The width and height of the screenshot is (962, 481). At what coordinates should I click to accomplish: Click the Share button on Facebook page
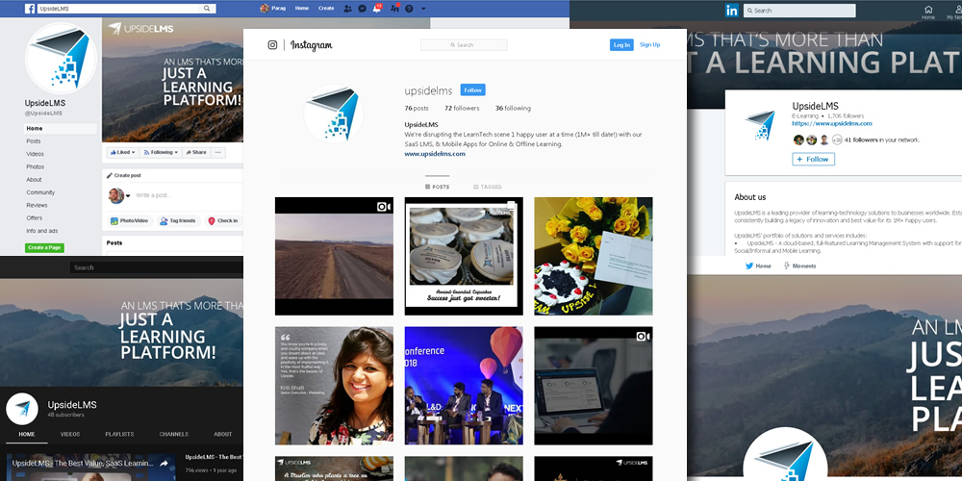point(196,152)
